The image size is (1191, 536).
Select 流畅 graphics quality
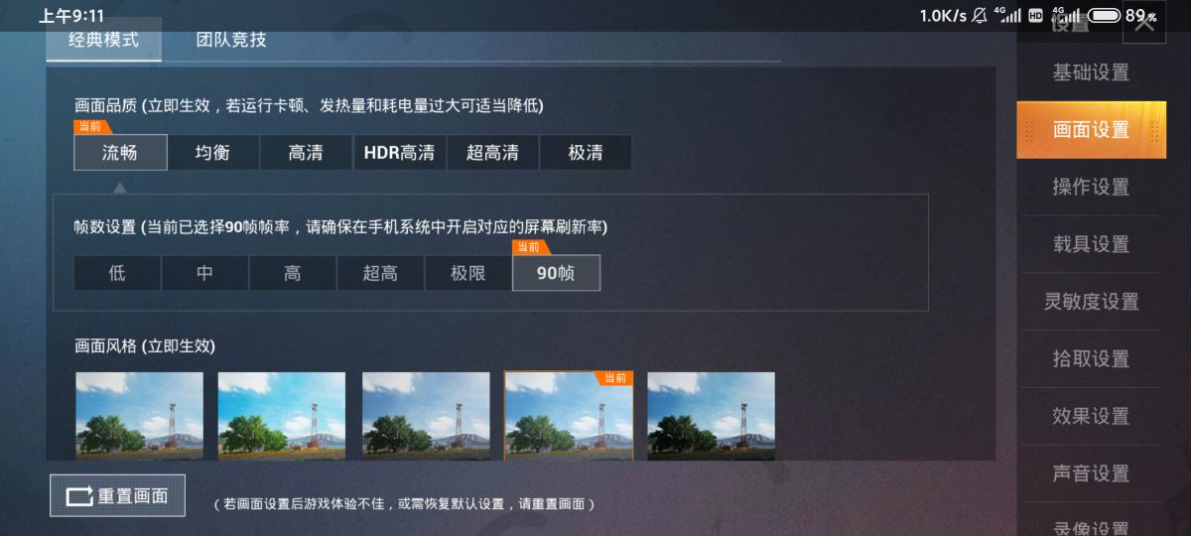(120, 153)
